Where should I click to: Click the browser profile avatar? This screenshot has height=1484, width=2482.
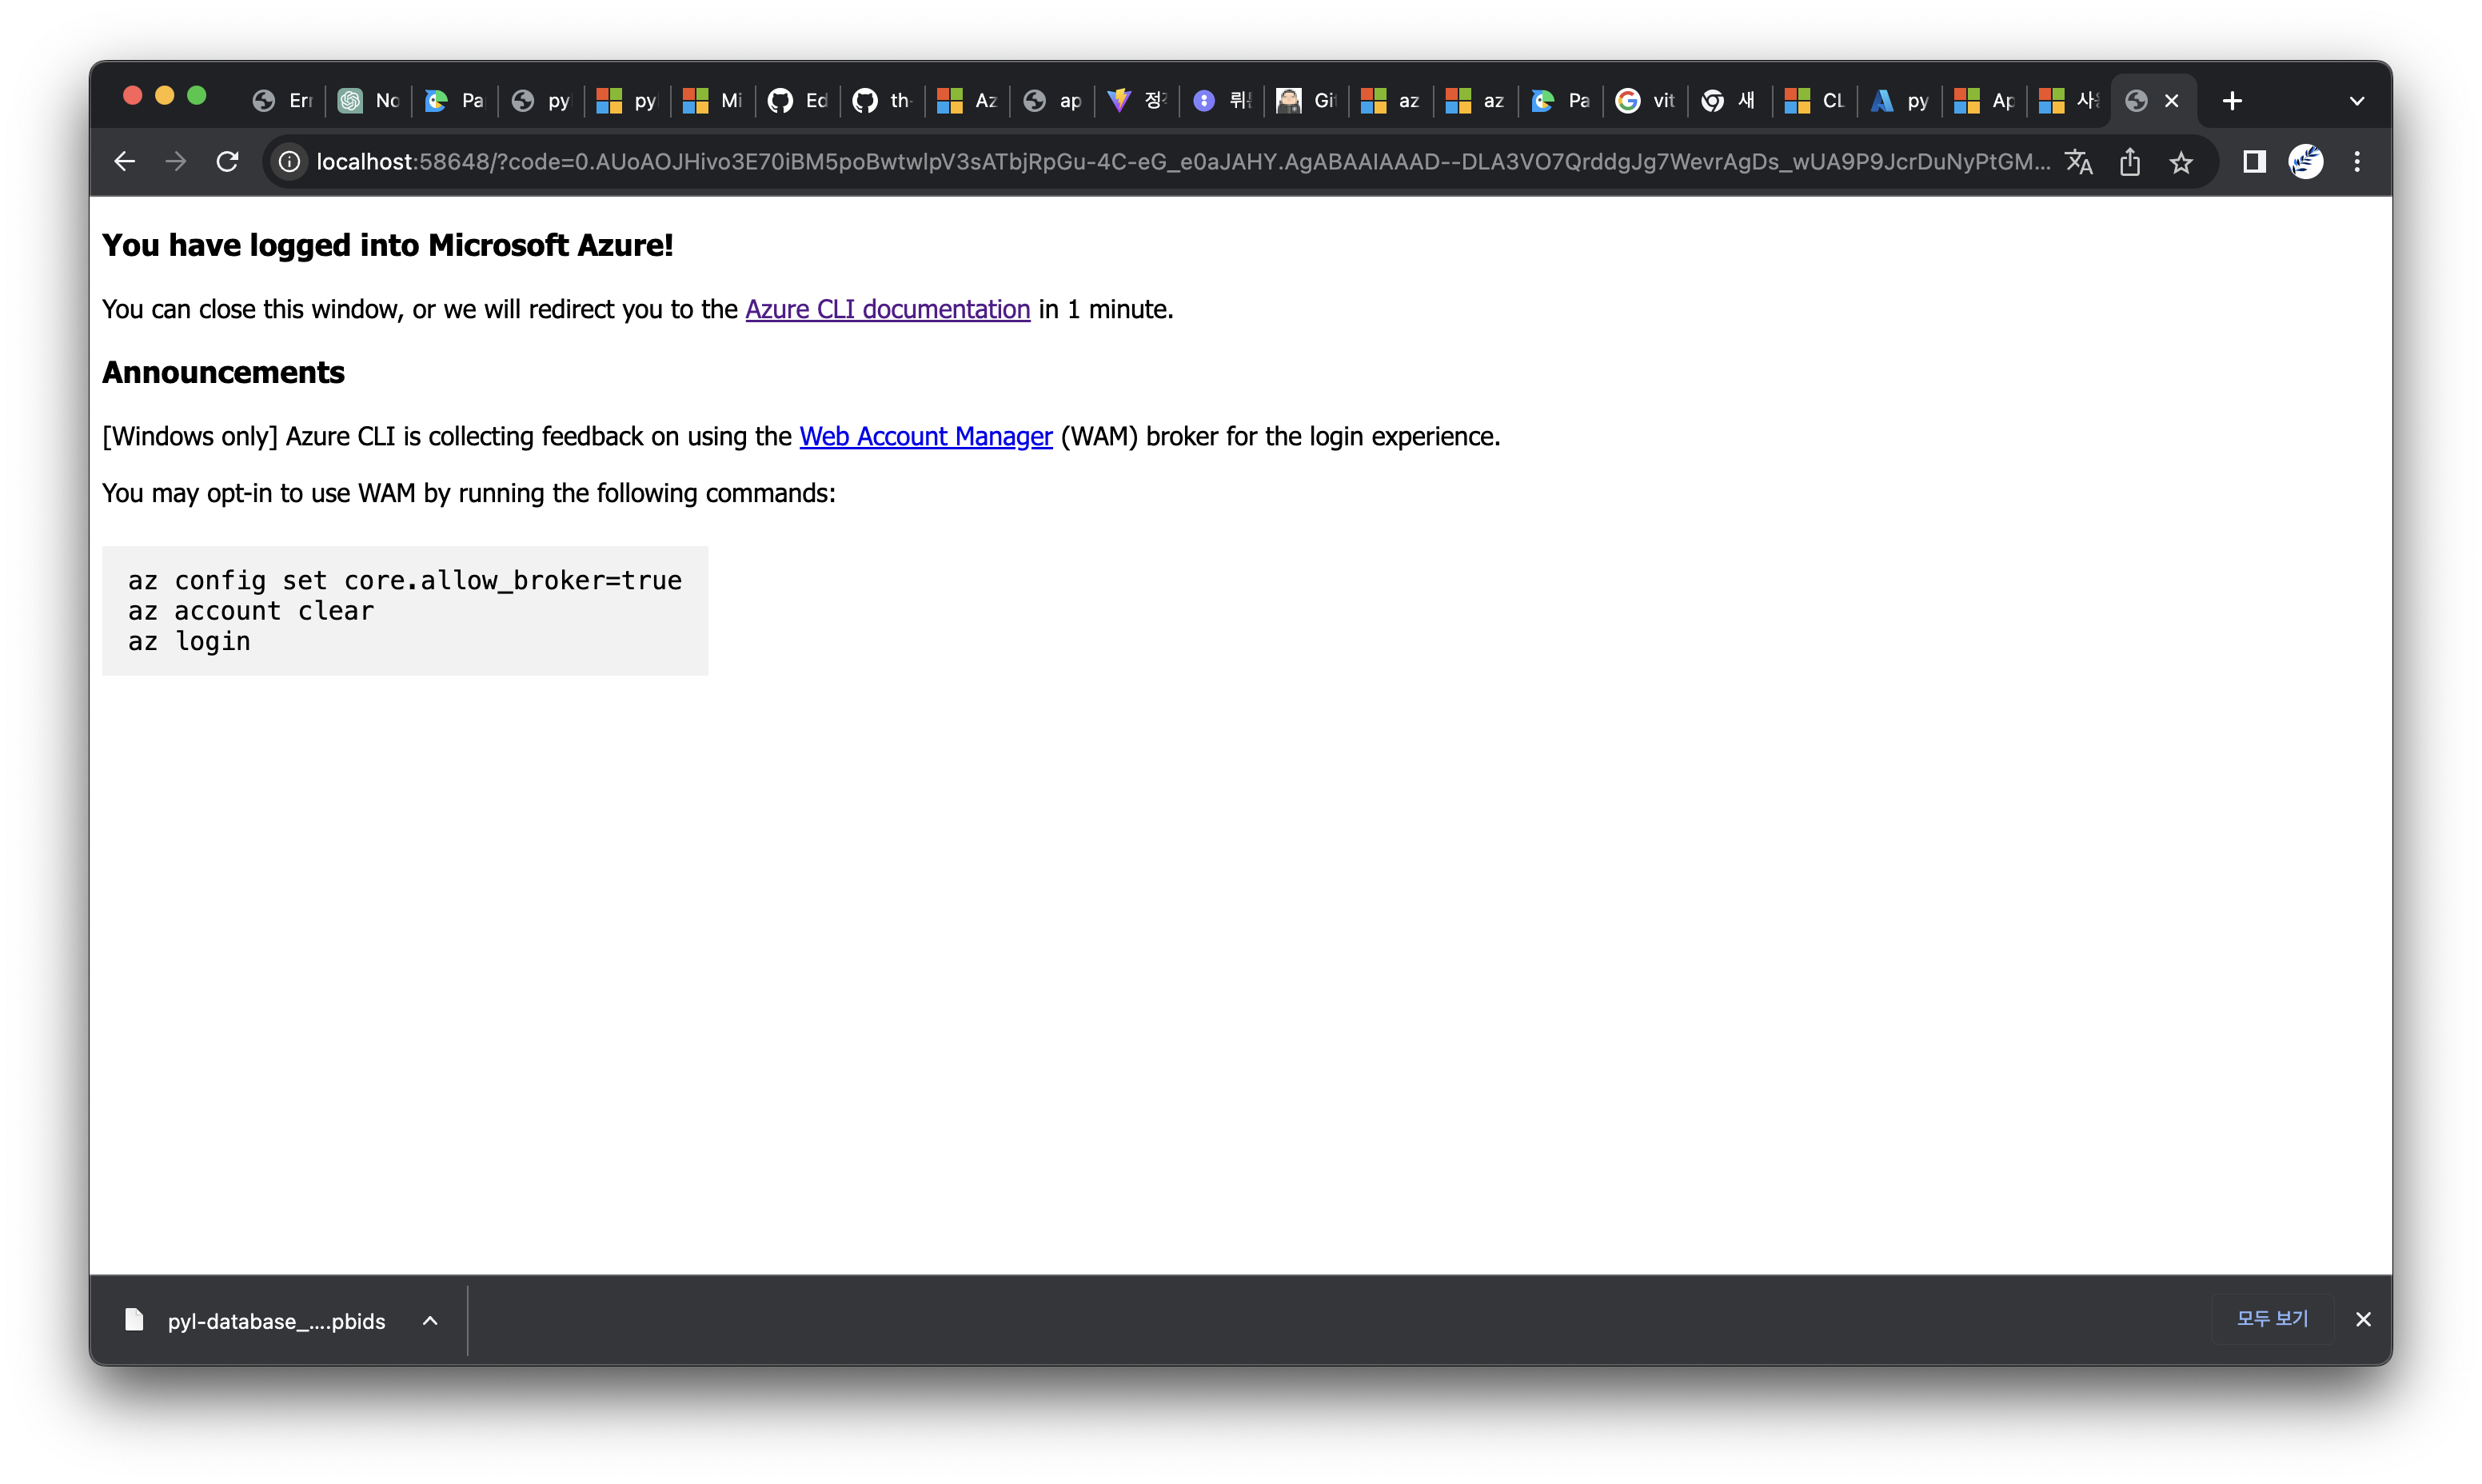[2307, 161]
